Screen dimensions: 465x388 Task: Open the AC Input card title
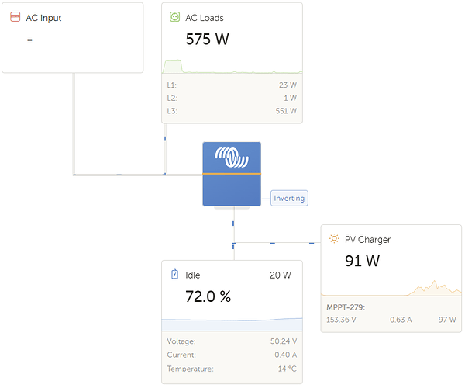pos(43,18)
